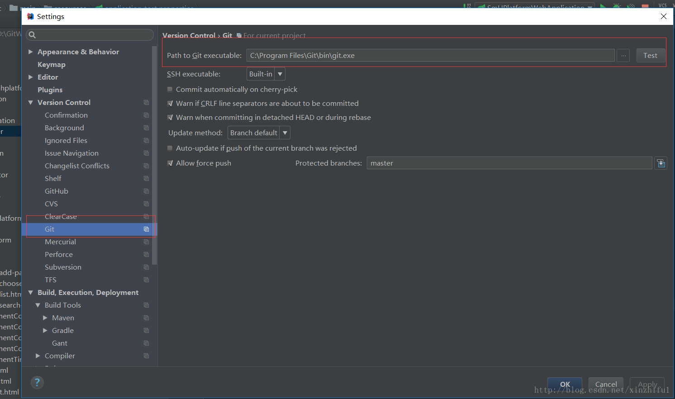Click the project icon on CVS row
The height and width of the screenshot is (399, 675).
[146, 204]
